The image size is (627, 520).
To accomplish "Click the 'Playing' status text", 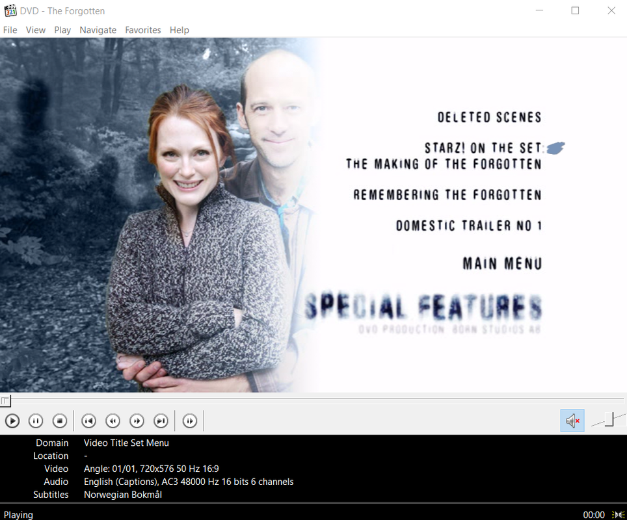I will coord(18,514).
